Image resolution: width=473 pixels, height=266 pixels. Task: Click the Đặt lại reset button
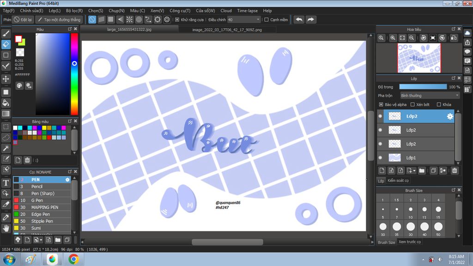click(23, 19)
